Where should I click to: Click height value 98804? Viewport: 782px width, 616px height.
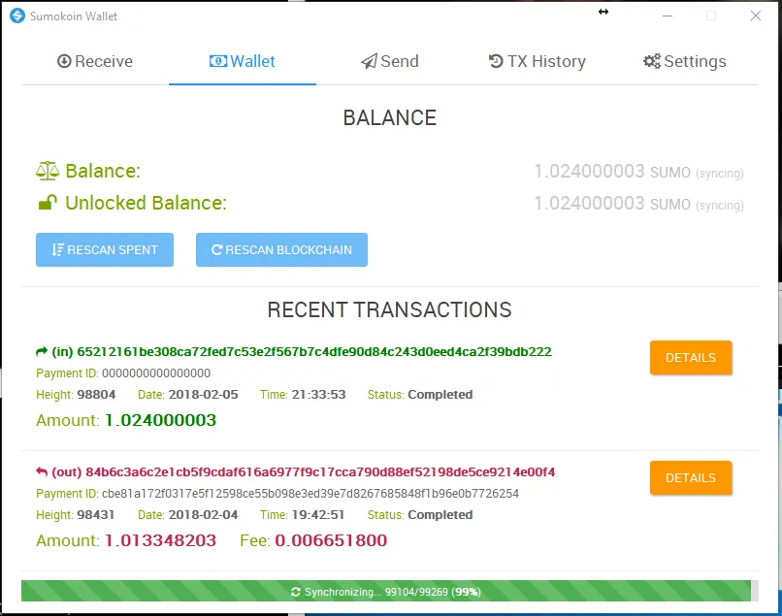coord(96,395)
